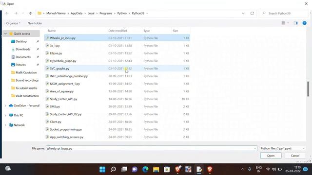The height and width of the screenshot is (175, 312).
Task: Expand the This PC node
Action: [5, 115]
